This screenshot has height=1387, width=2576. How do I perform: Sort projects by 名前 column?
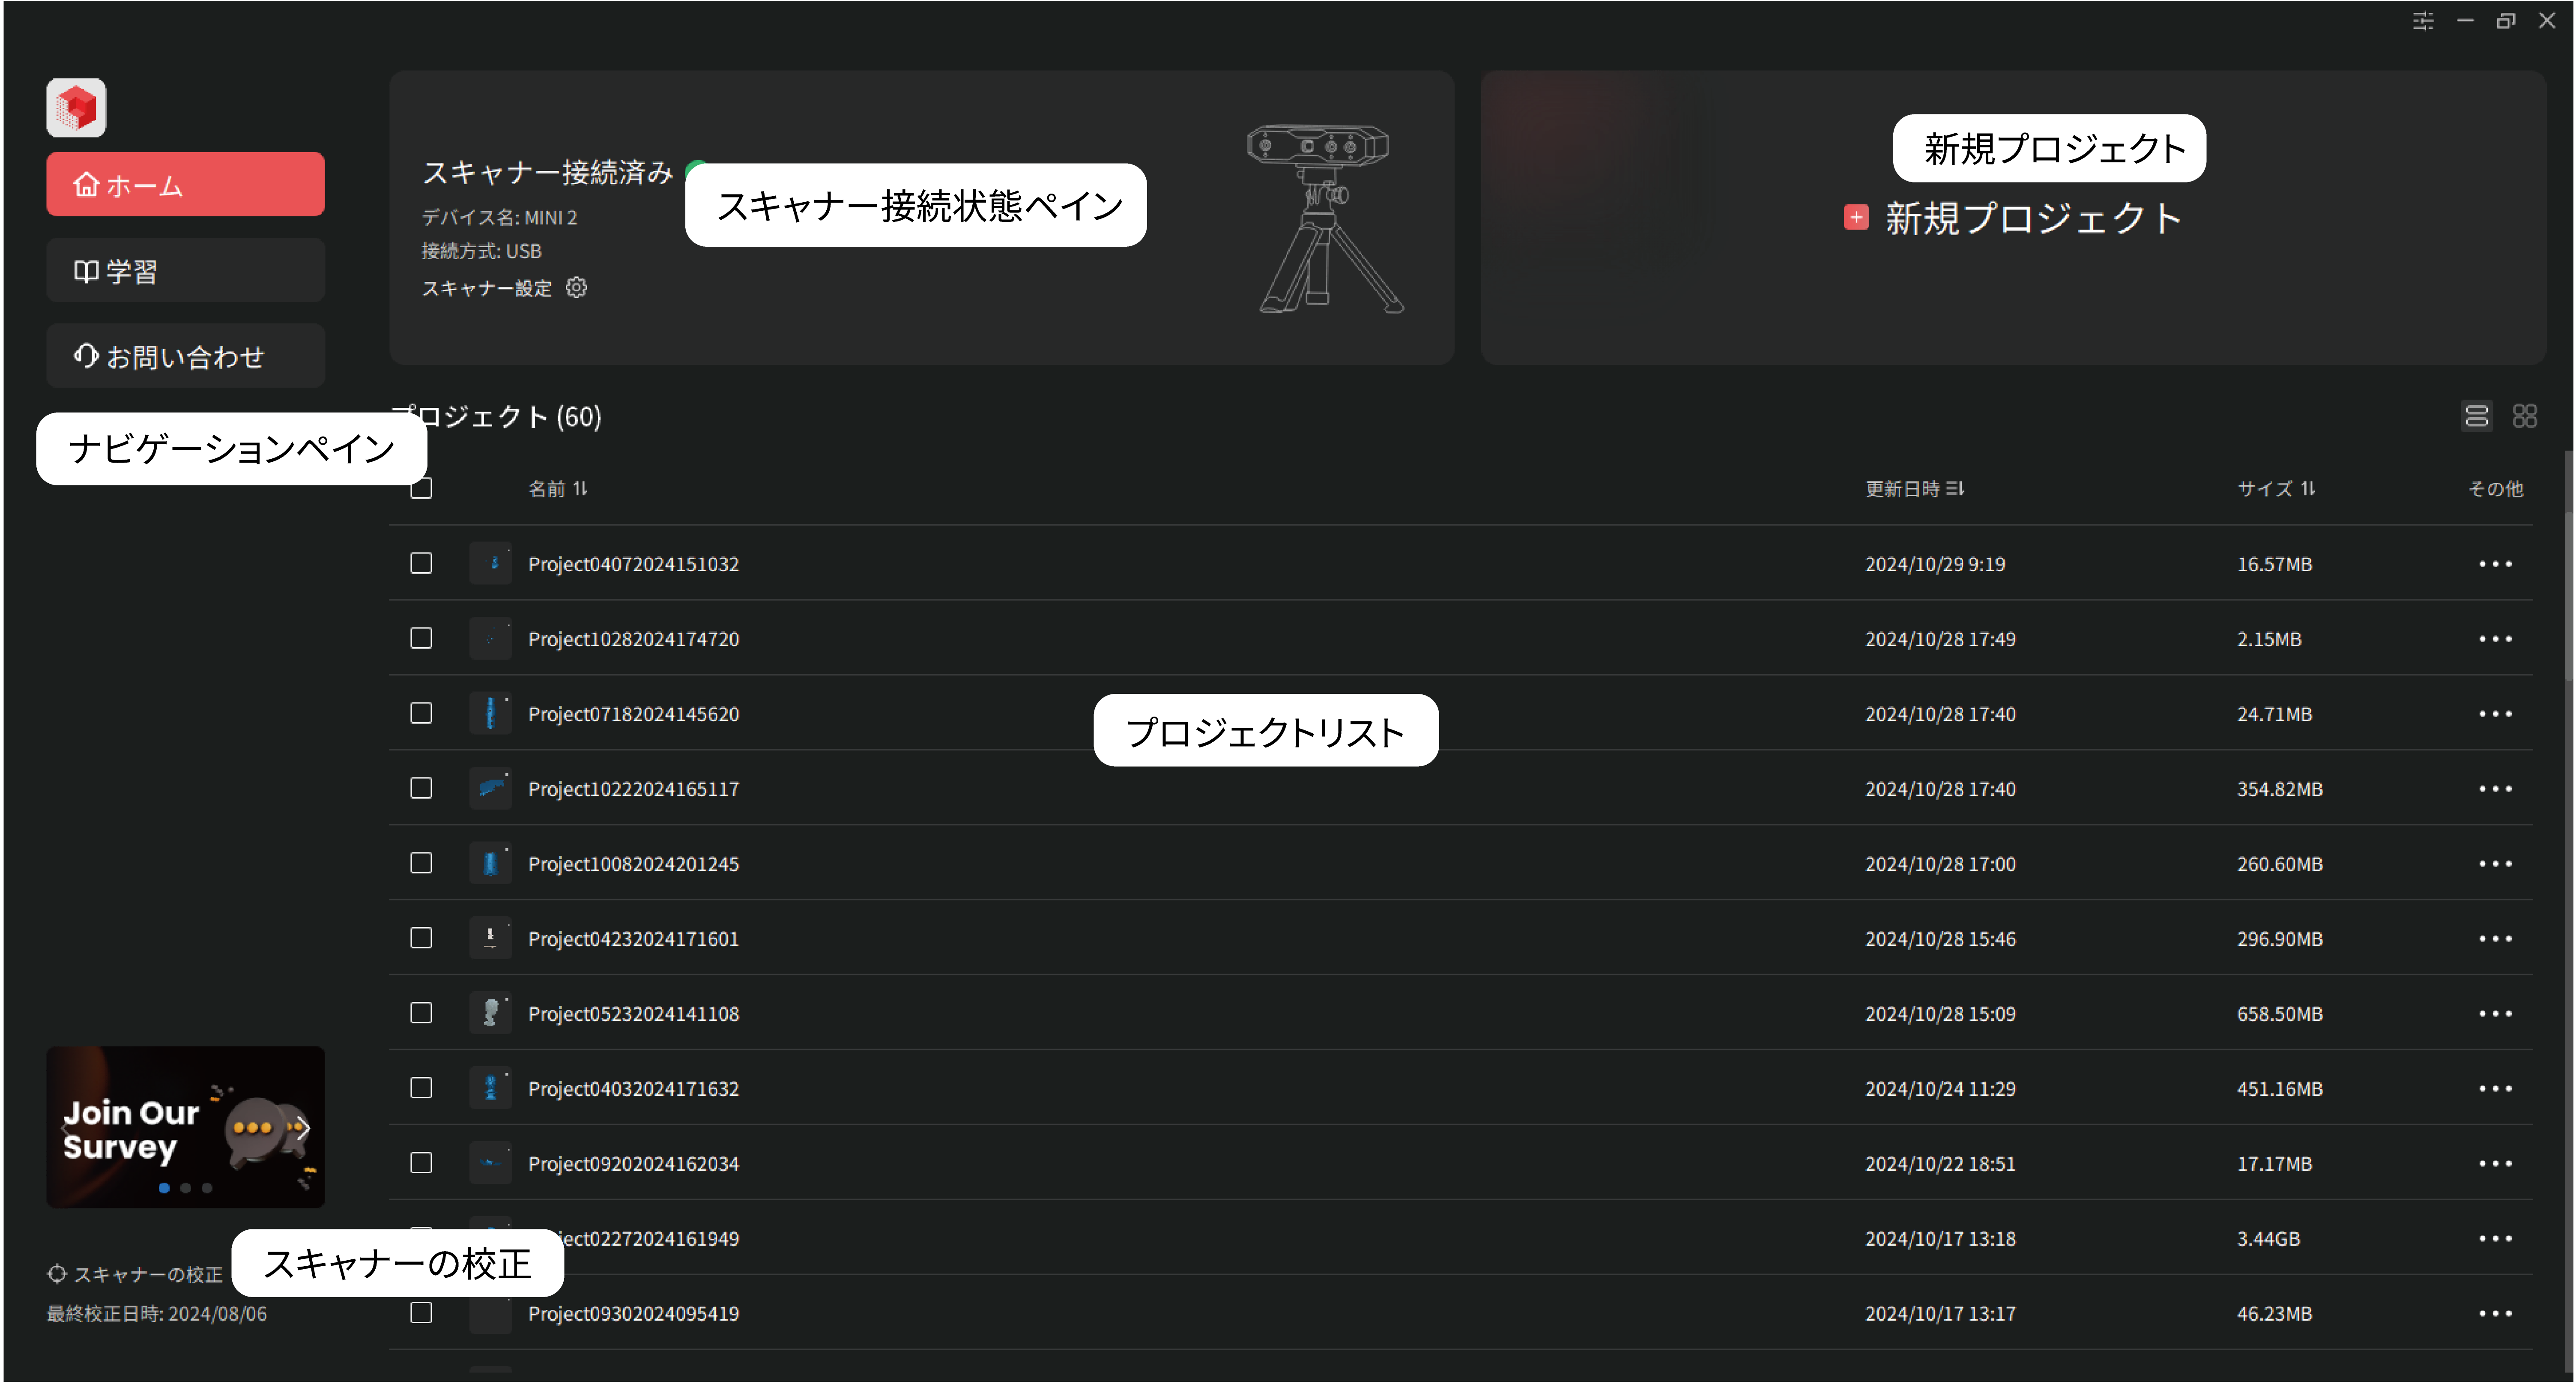pyautogui.click(x=558, y=489)
